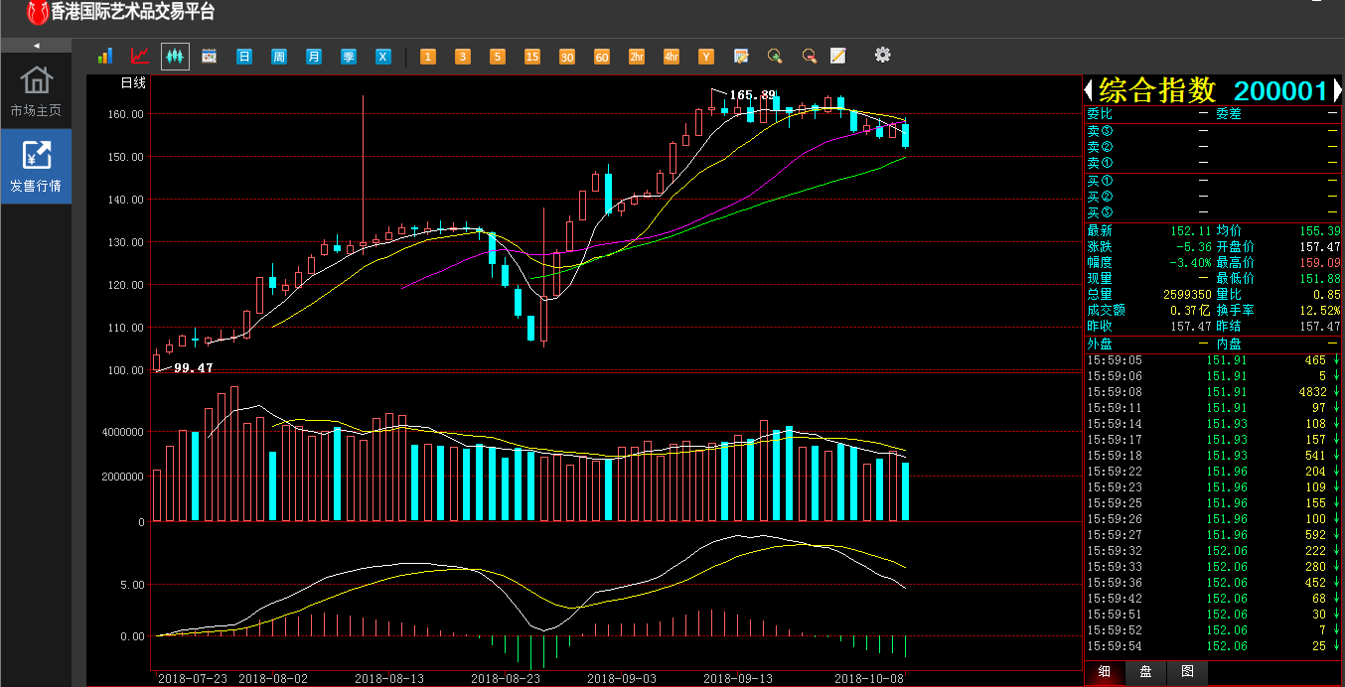Click the date 2018-09-03 on the axis
The image size is (1345, 687).
pos(622,679)
